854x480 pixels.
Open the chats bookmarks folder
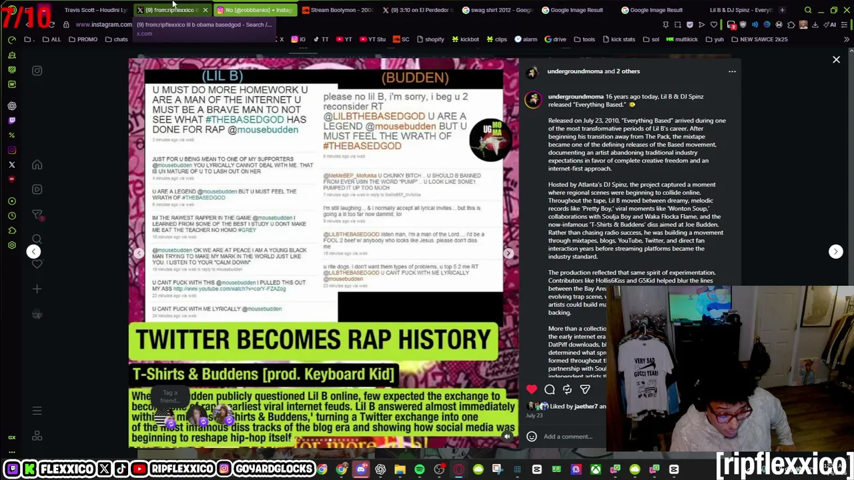(x=116, y=39)
